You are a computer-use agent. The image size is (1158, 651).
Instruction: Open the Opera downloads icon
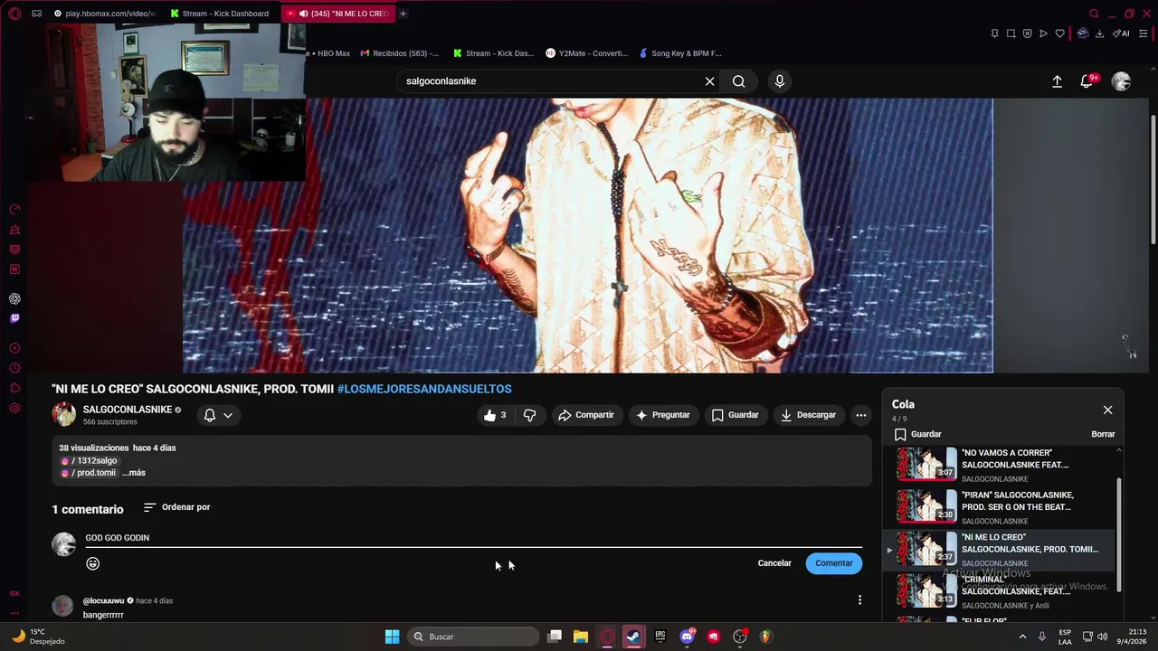click(1099, 33)
